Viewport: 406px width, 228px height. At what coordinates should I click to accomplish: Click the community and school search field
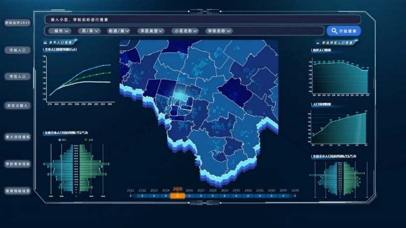(203, 20)
